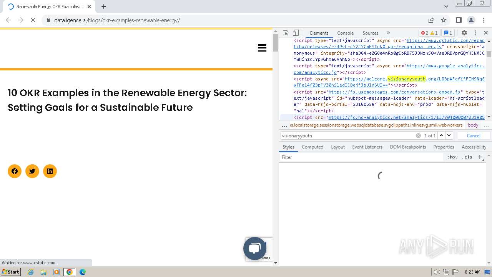Open the Computed styles tab
The height and width of the screenshot is (277, 492).
[312, 147]
